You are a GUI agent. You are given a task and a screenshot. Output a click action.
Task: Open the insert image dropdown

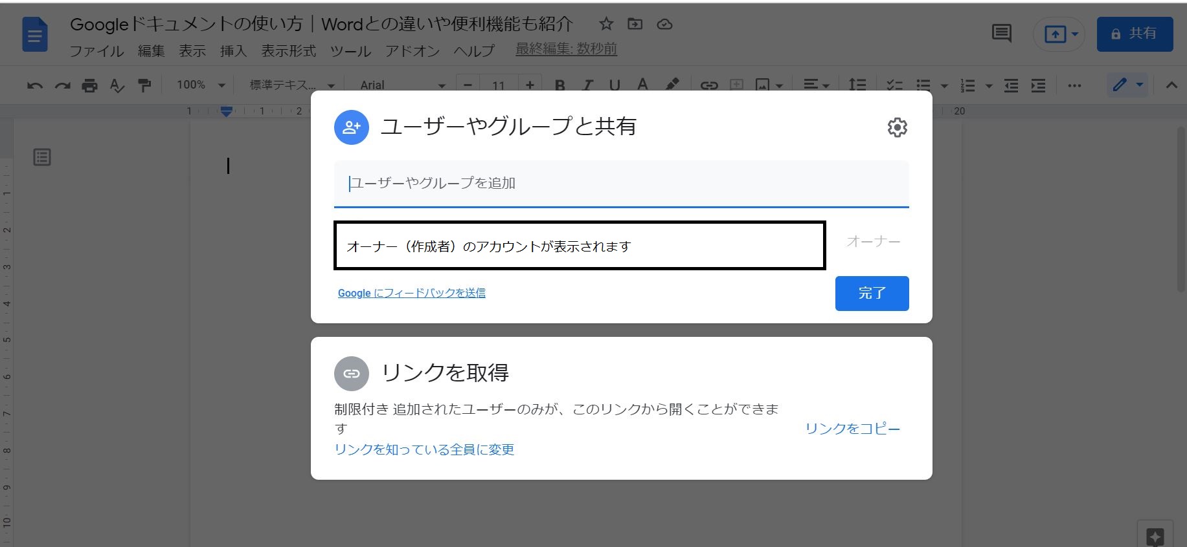tap(769, 85)
